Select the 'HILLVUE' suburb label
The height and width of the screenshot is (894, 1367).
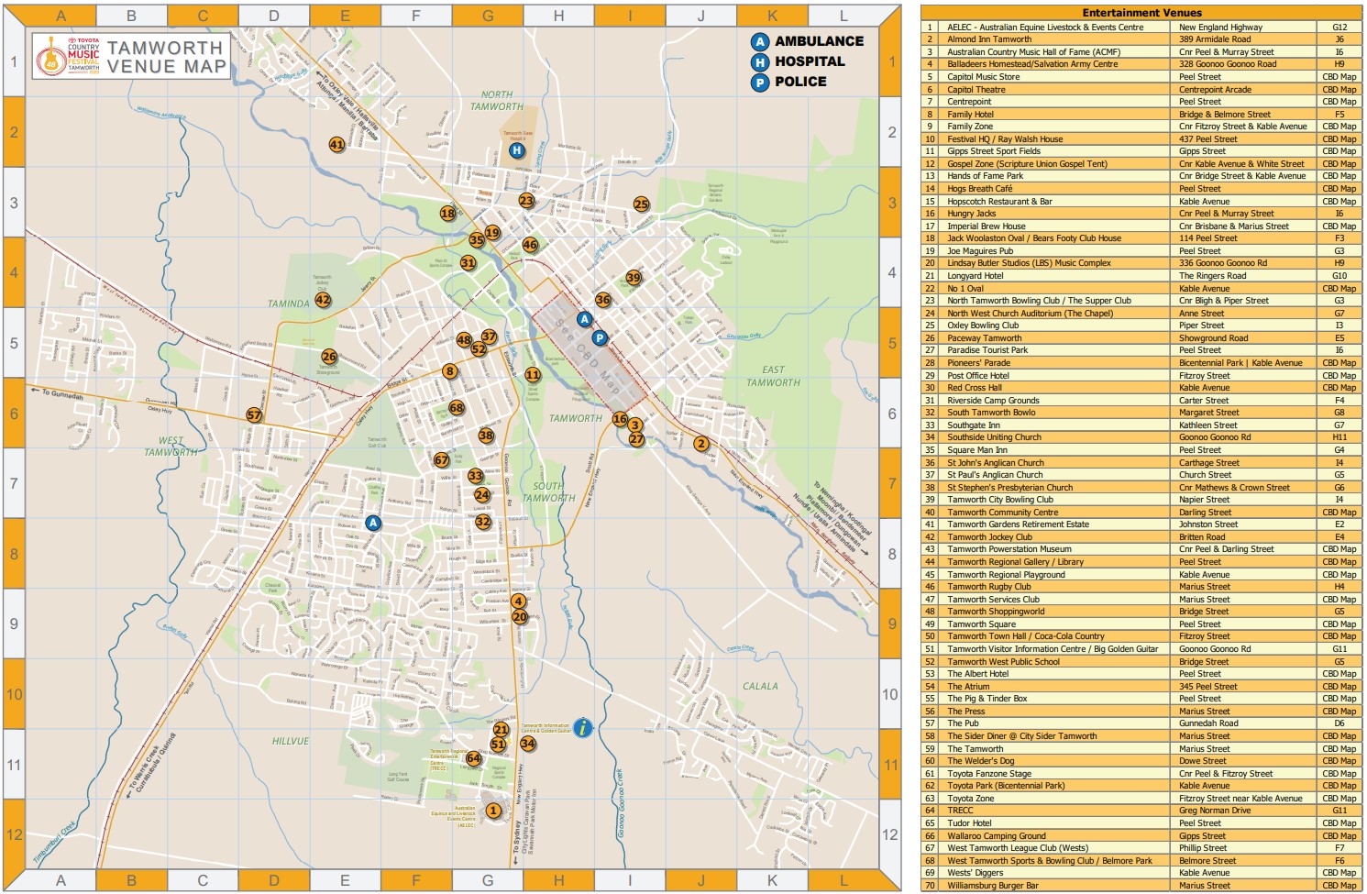click(x=291, y=742)
